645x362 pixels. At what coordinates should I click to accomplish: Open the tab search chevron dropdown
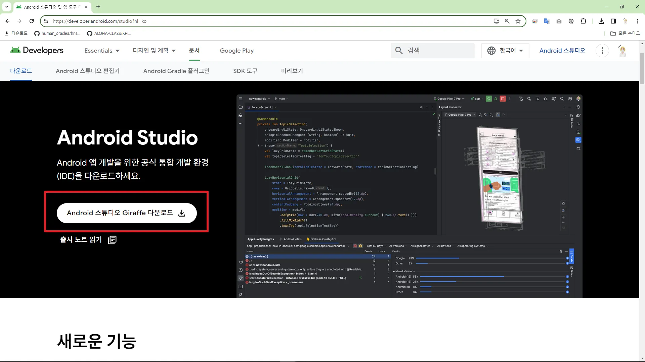click(x=6, y=7)
